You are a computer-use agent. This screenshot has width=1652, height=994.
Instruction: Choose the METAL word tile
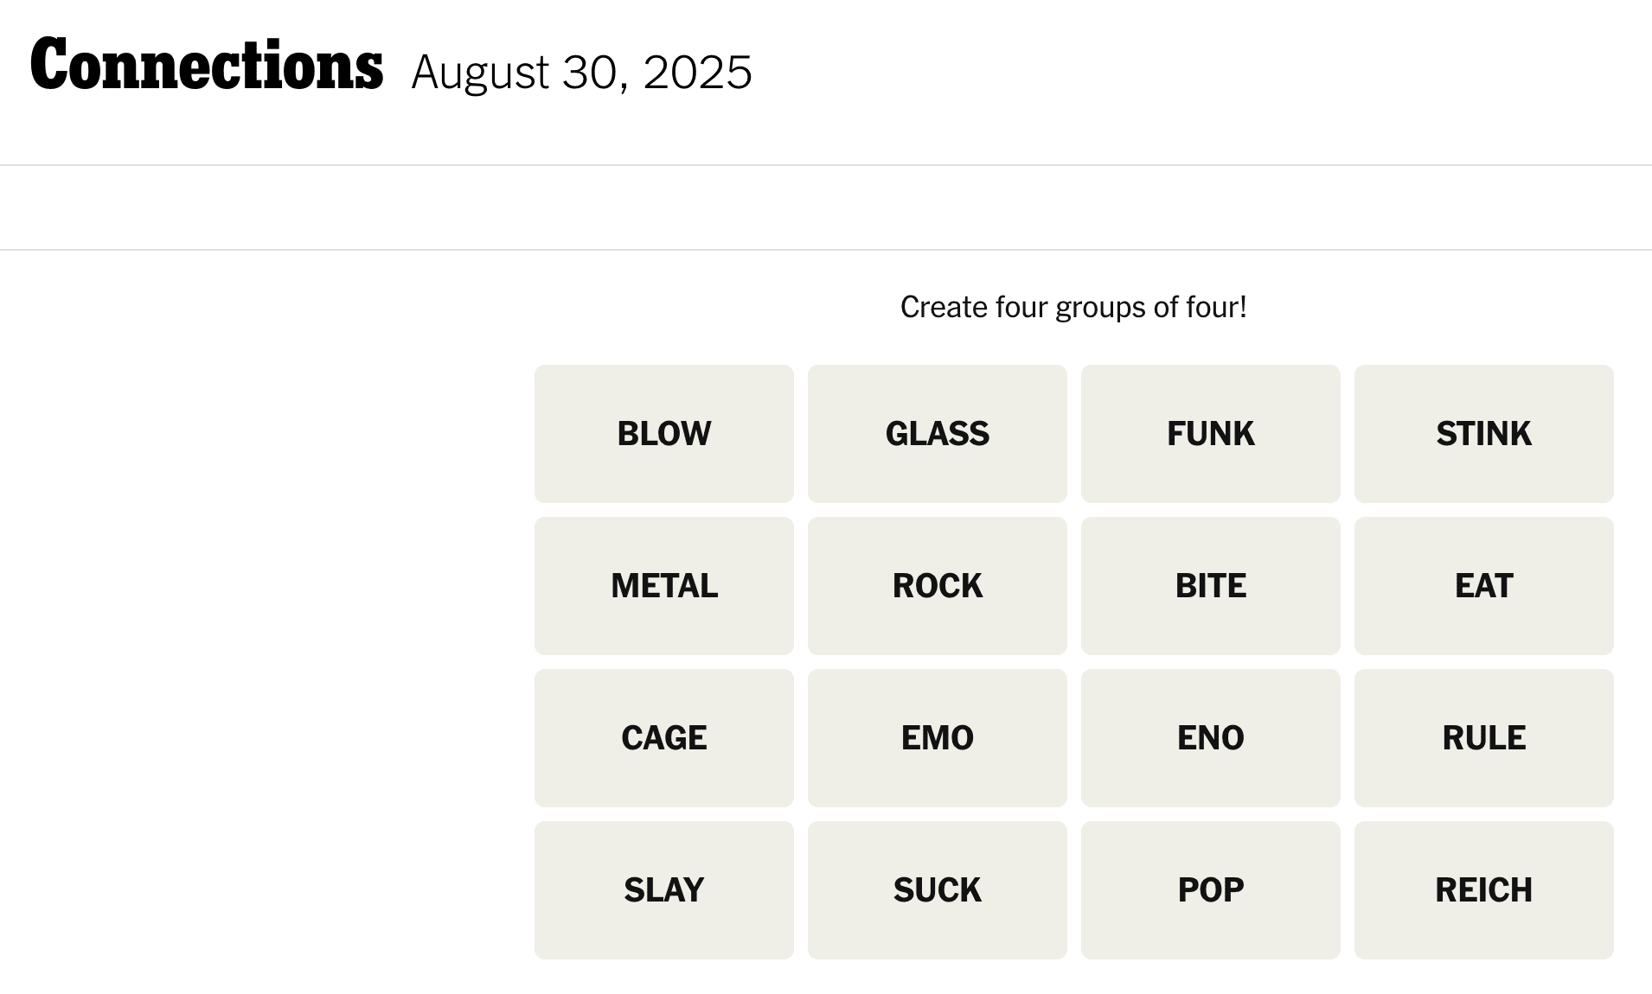point(663,585)
